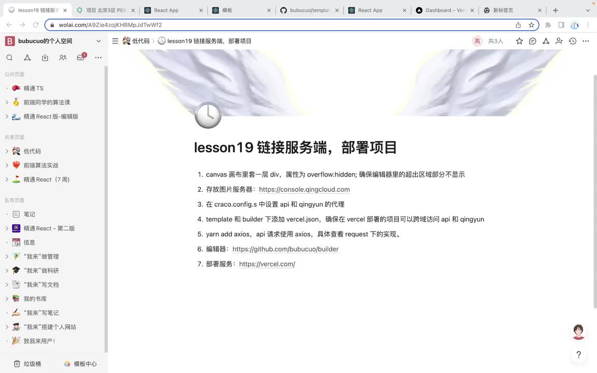Switch to Dashboard – Vercel tab
Screen dimensions: 597x373
[445, 10]
